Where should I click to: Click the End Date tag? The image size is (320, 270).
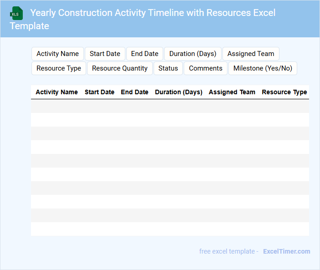click(145, 54)
